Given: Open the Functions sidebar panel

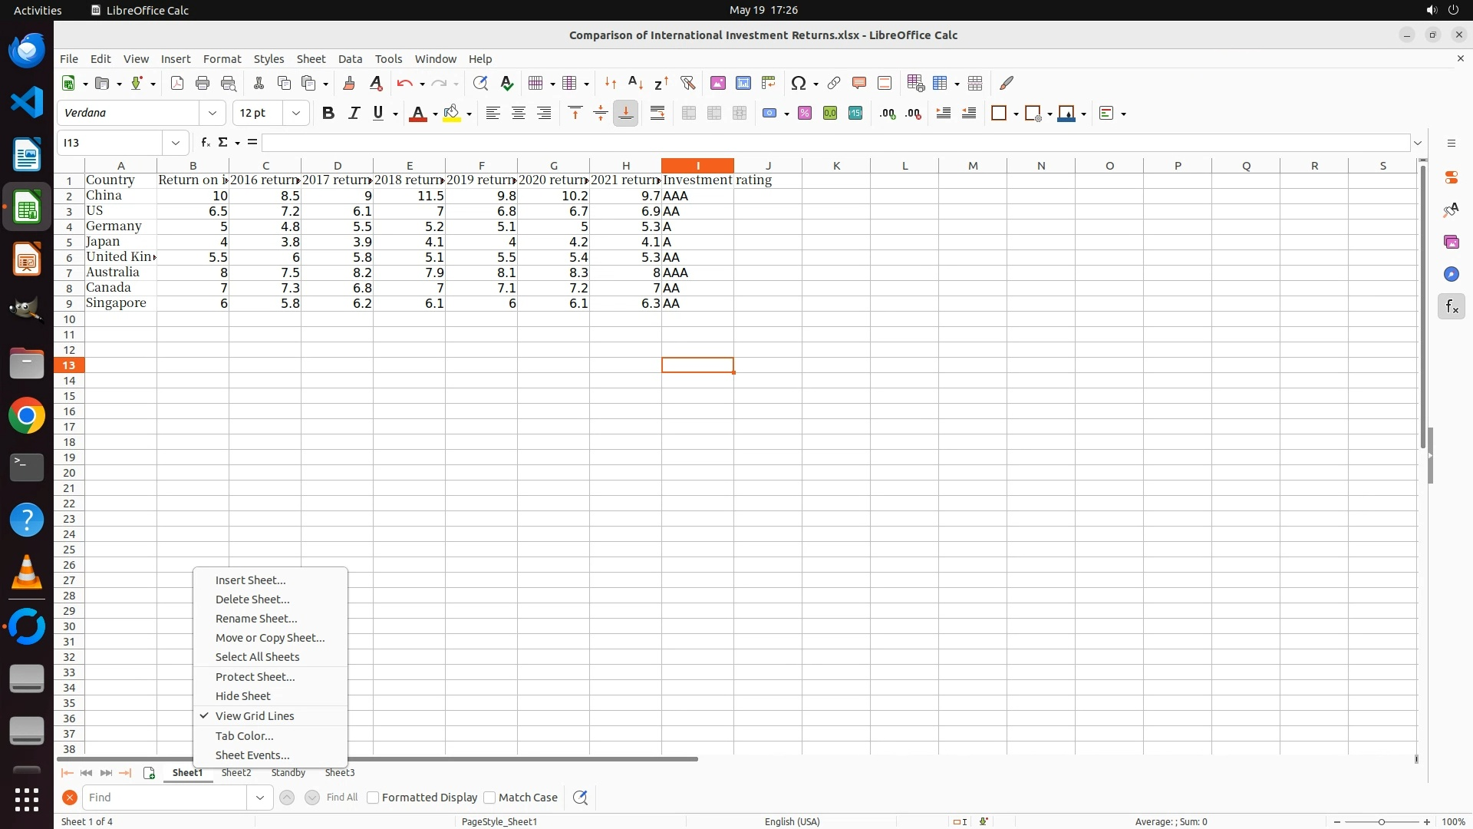Looking at the screenshot, I should coord(1451,307).
